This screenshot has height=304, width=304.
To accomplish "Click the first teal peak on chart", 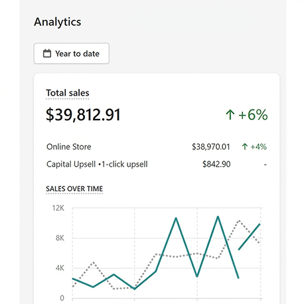I will [x=176, y=218].
